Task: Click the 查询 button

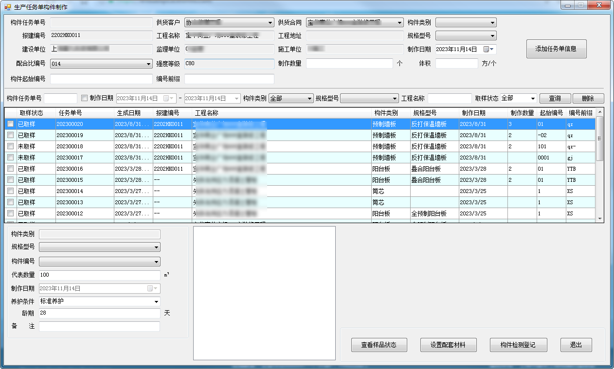Action: click(x=555, y=98)
